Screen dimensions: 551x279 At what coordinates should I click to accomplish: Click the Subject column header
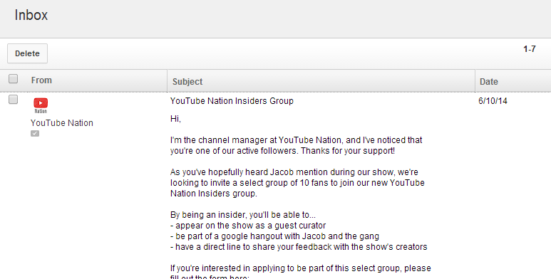click(187, 82)
